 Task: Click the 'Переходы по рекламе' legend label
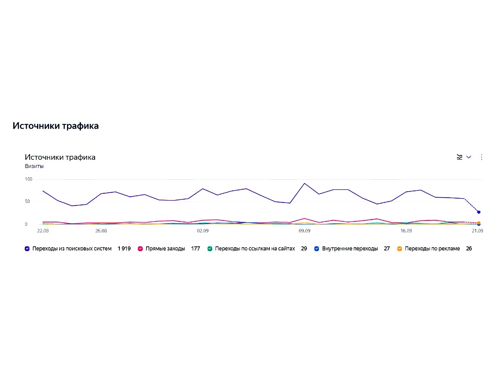tap(432, 249)
